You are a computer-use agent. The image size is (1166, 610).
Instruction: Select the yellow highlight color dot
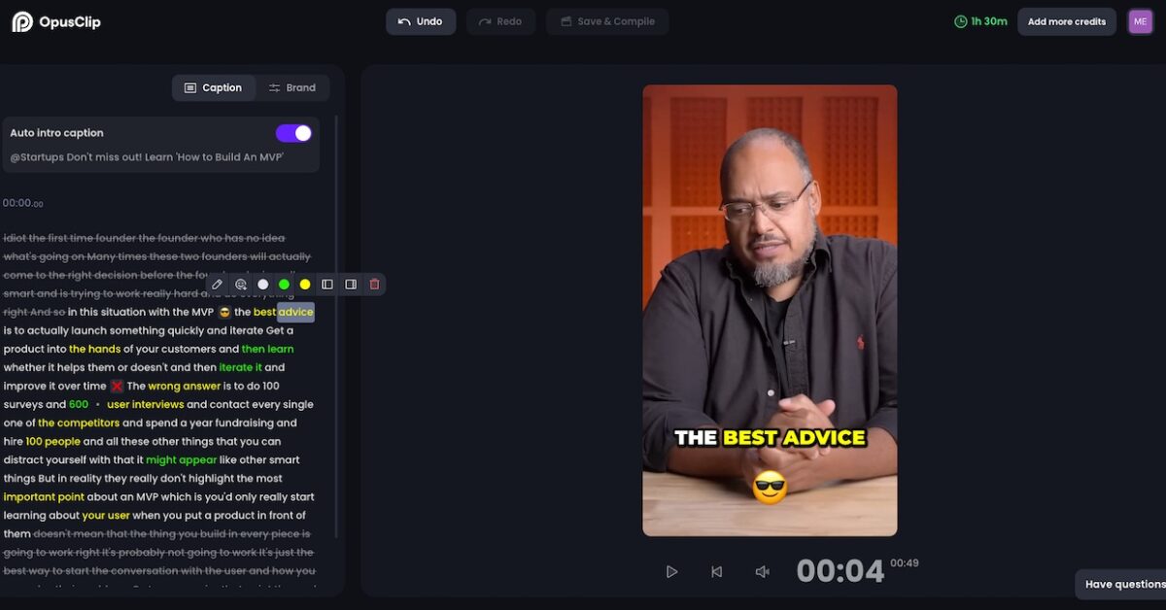pyautogui.click(x=305, y=285)
